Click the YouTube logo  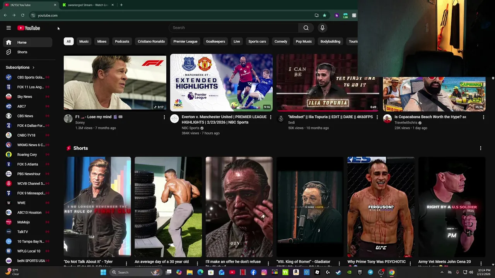tap(29, 28)
